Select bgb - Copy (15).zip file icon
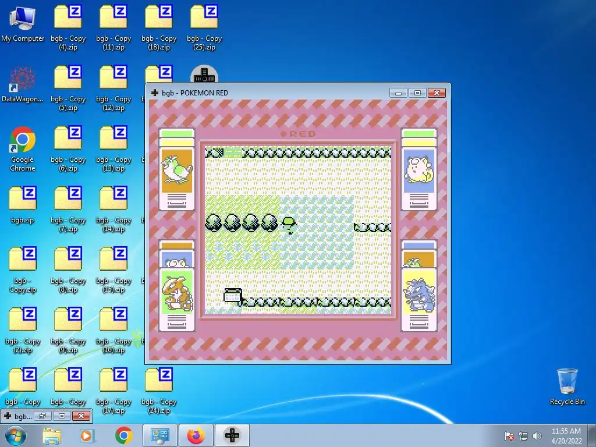The image size is (596, 447). pyautogui.click(x=113, y=270)
